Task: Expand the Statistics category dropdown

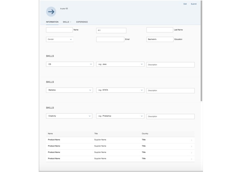Action: [x=69, y=90]
